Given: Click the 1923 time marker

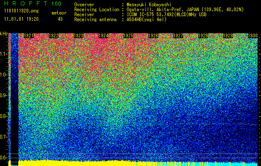Looking at the screenshot, I should pyautogui.click(x=78, y=36).
